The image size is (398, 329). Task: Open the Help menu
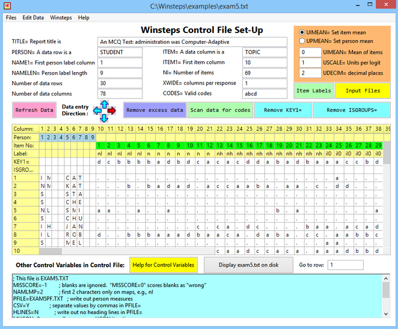coord(84,17)
